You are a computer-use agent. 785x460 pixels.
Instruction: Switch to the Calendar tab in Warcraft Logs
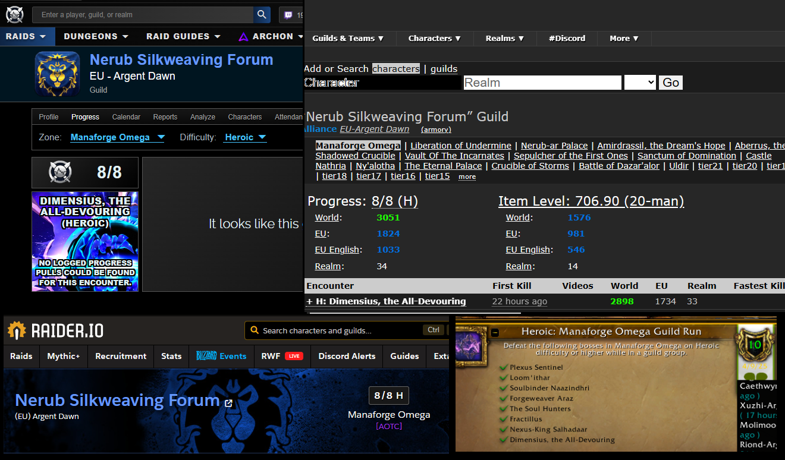(x=126, y=117)
